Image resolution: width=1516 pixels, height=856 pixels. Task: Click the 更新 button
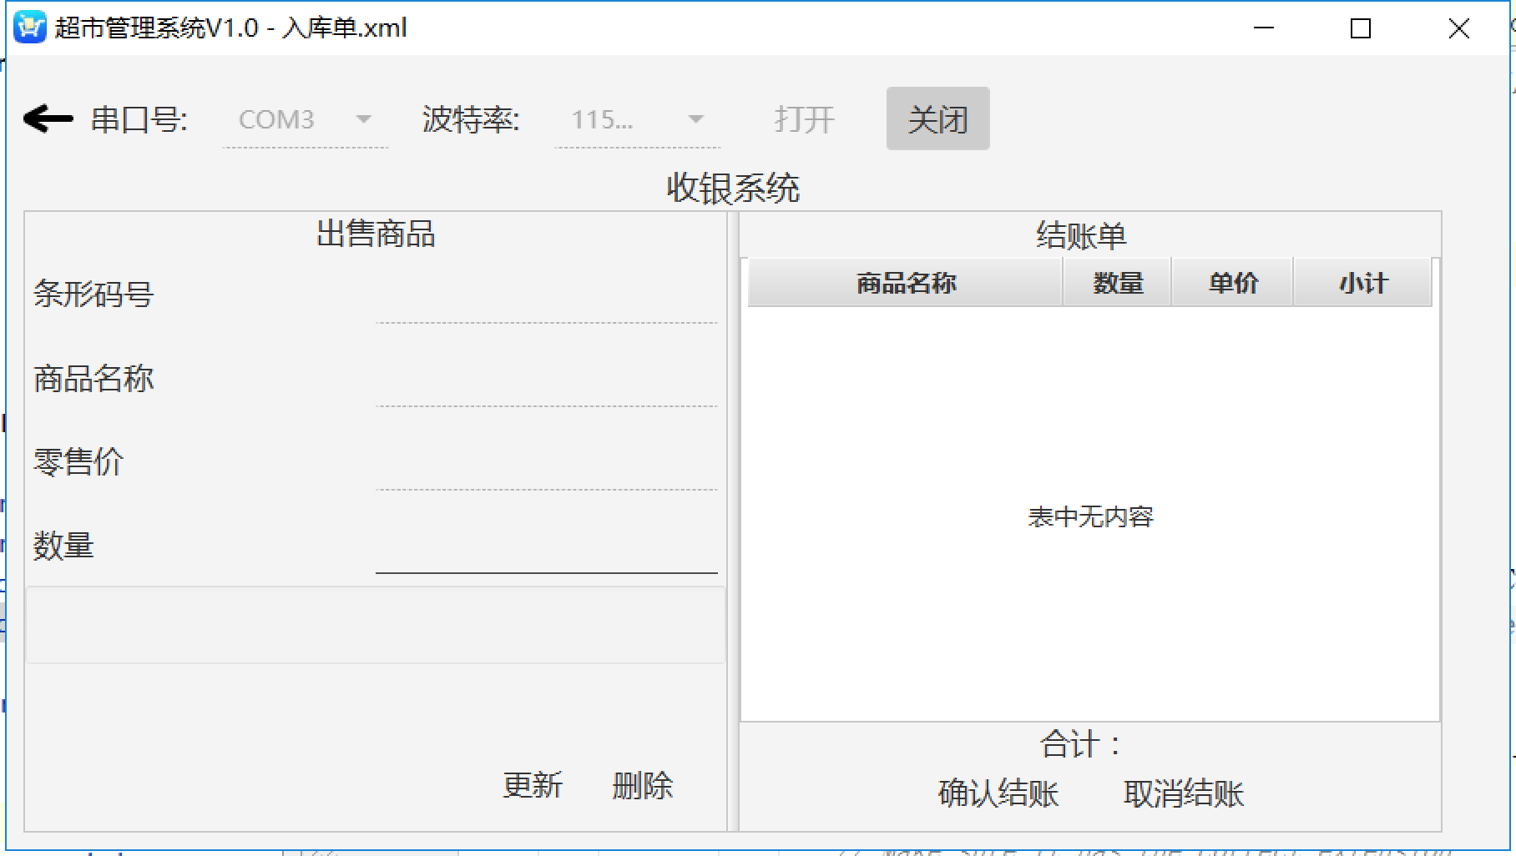click(533, 785)
